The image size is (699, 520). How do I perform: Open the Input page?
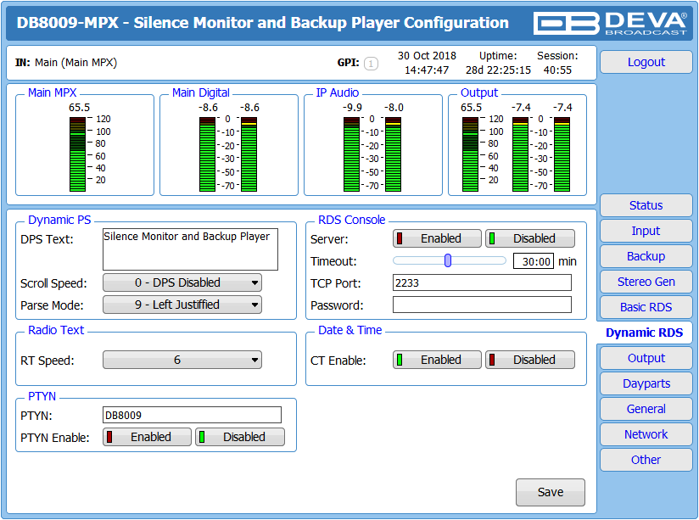point(646,231)
